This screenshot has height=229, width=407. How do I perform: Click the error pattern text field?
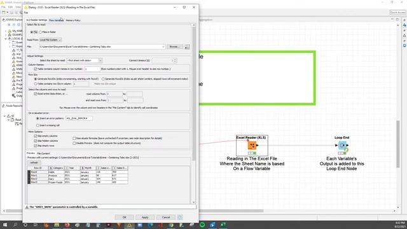tap(79, 118)
